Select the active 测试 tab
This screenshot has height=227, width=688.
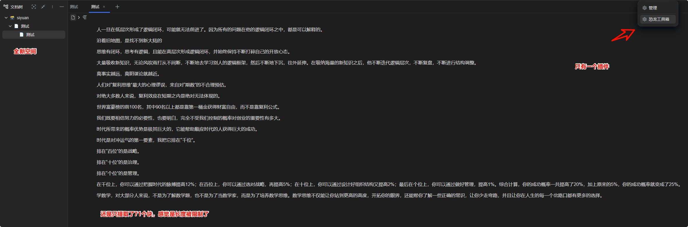(x=95, y=7)
